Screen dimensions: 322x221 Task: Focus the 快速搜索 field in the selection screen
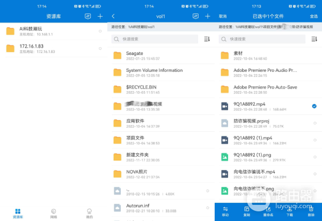click(262, 39)
